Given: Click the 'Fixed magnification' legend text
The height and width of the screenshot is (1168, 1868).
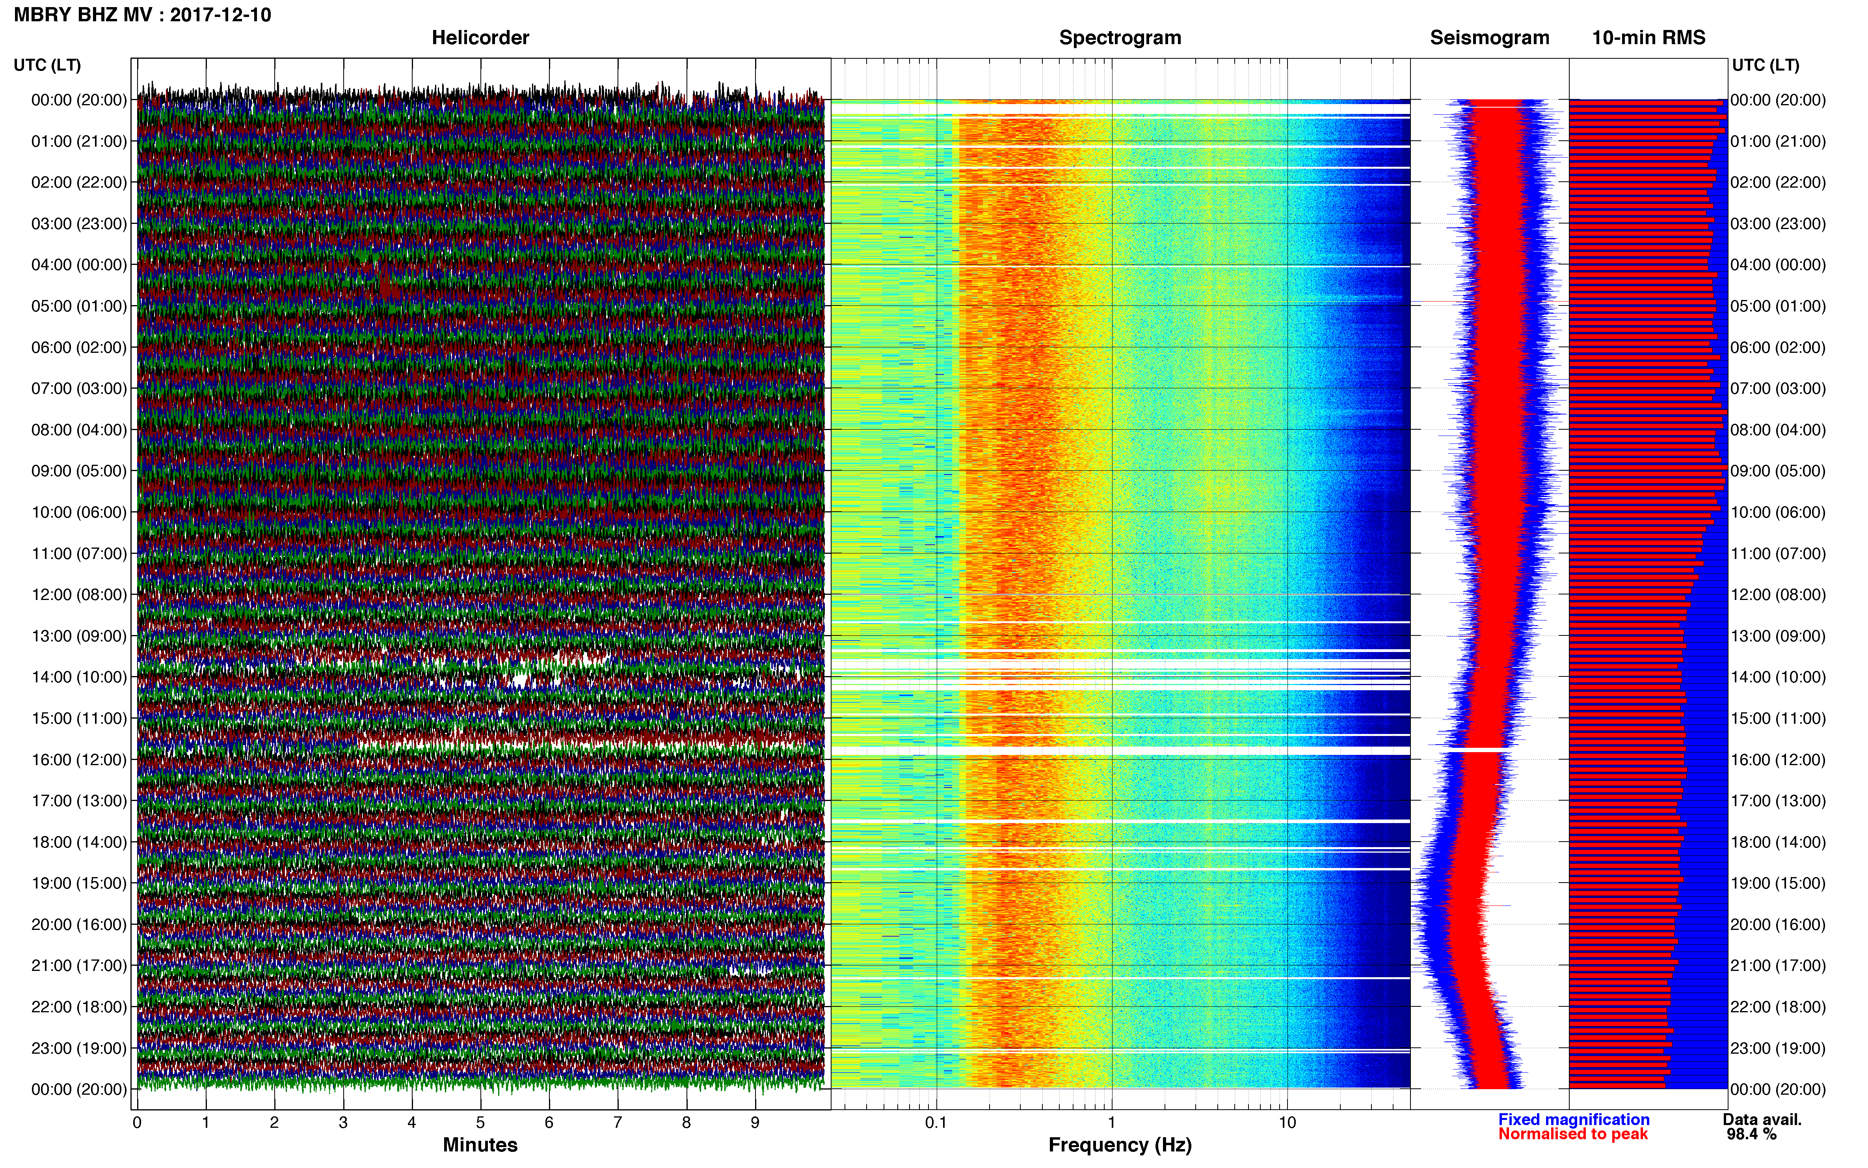Looking at the screenshot, I should click(x=1574, y=1120).
